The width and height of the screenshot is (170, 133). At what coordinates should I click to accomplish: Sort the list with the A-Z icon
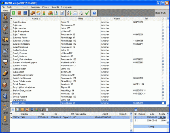(x=69, y=13)
